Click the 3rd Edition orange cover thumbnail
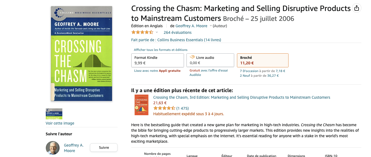The image size is (371, 157). pyautogui.click(x=141, y=105)
